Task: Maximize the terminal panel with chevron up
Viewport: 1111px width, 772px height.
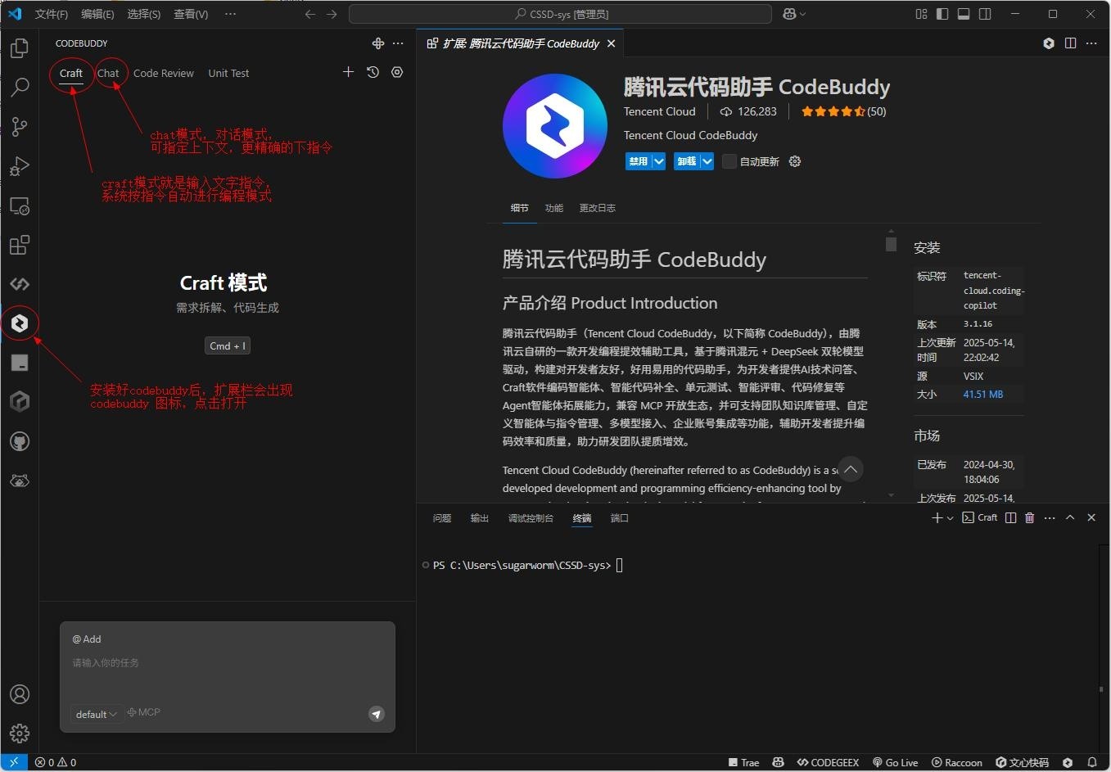Action: (1070, 517)
